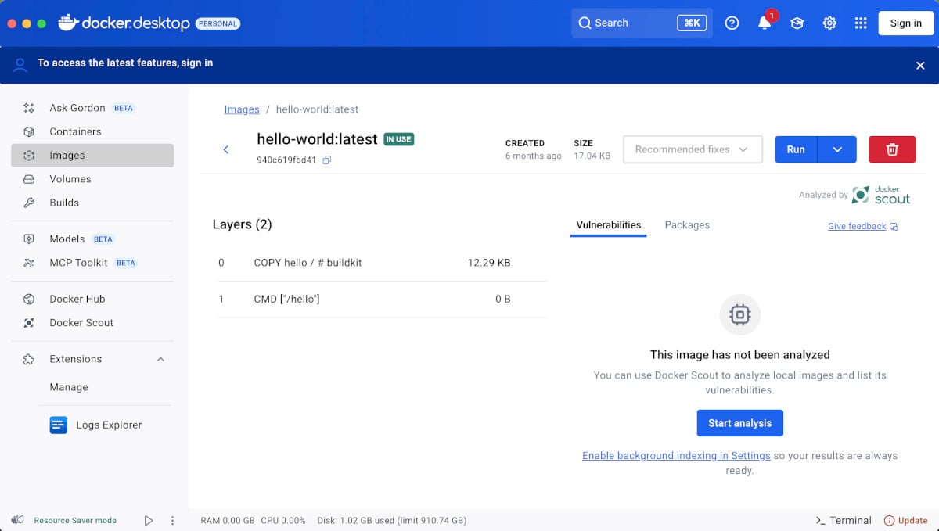Screen dimensions: 939x531
Task: Dismiss the sign-in banner
Action: tap(920, 66)
